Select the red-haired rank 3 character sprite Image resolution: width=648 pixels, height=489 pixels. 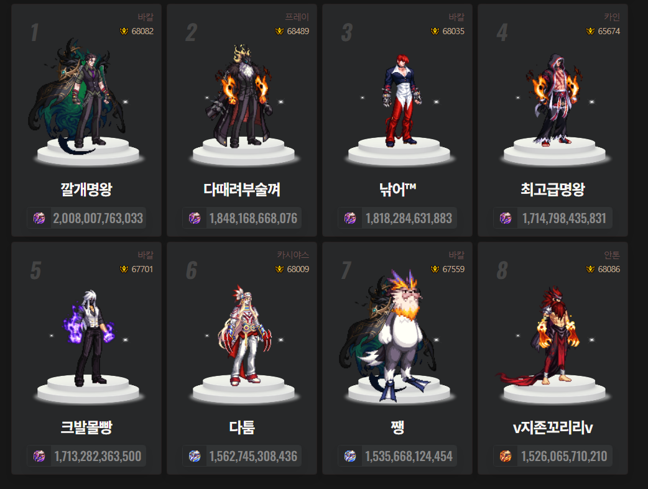[399, 101]
